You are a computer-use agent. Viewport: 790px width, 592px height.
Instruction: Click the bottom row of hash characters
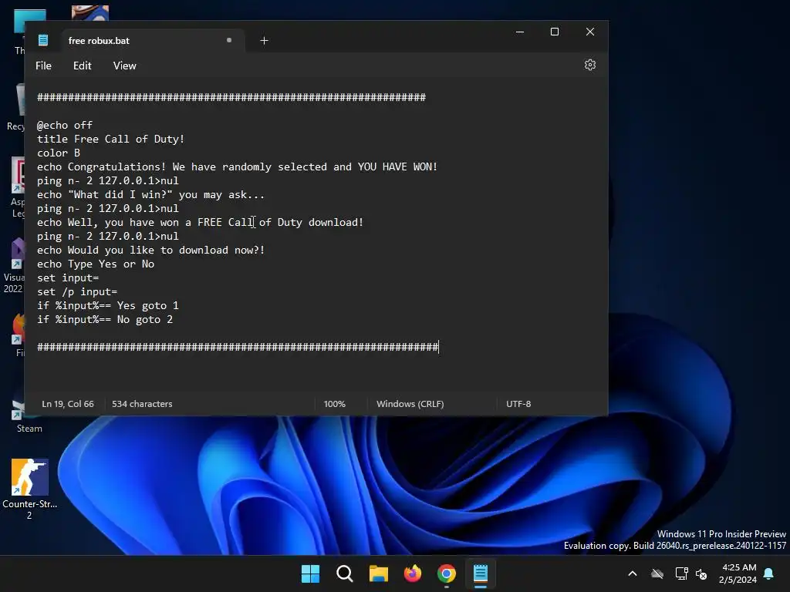click(x=238, y=347)
